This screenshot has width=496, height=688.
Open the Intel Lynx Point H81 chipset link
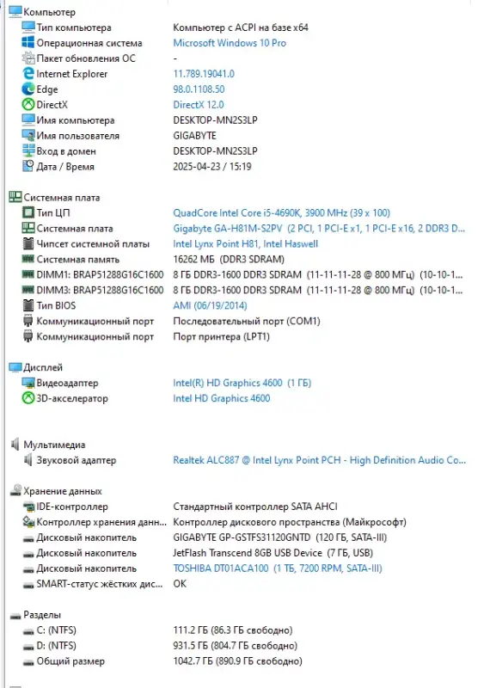(x=245, y=243)
